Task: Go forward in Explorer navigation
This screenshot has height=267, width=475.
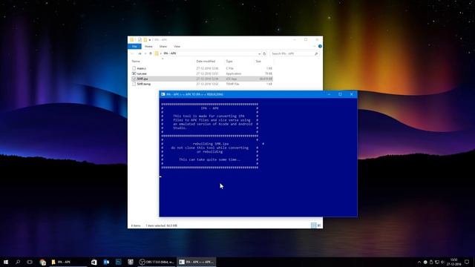Action: (140, 53)
